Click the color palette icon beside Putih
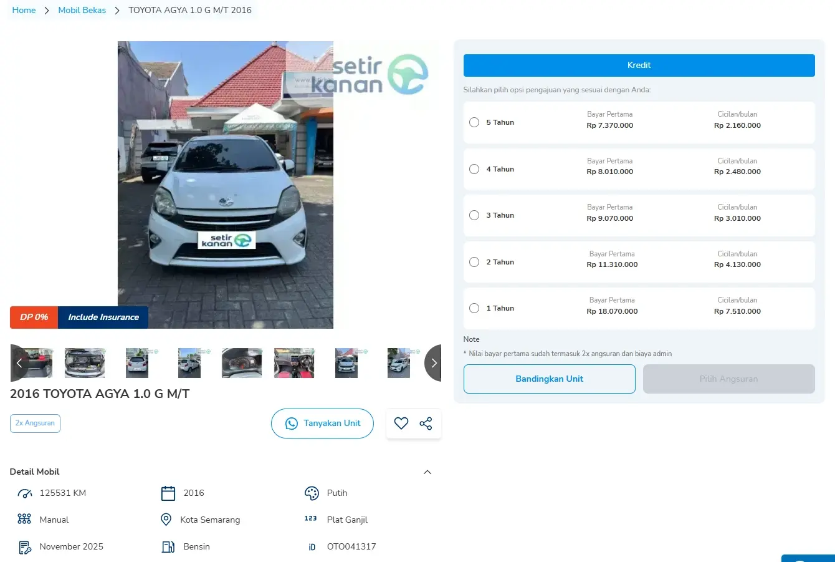Image resolution: width=835 pixels, height=562 pixels. (312, 493)
